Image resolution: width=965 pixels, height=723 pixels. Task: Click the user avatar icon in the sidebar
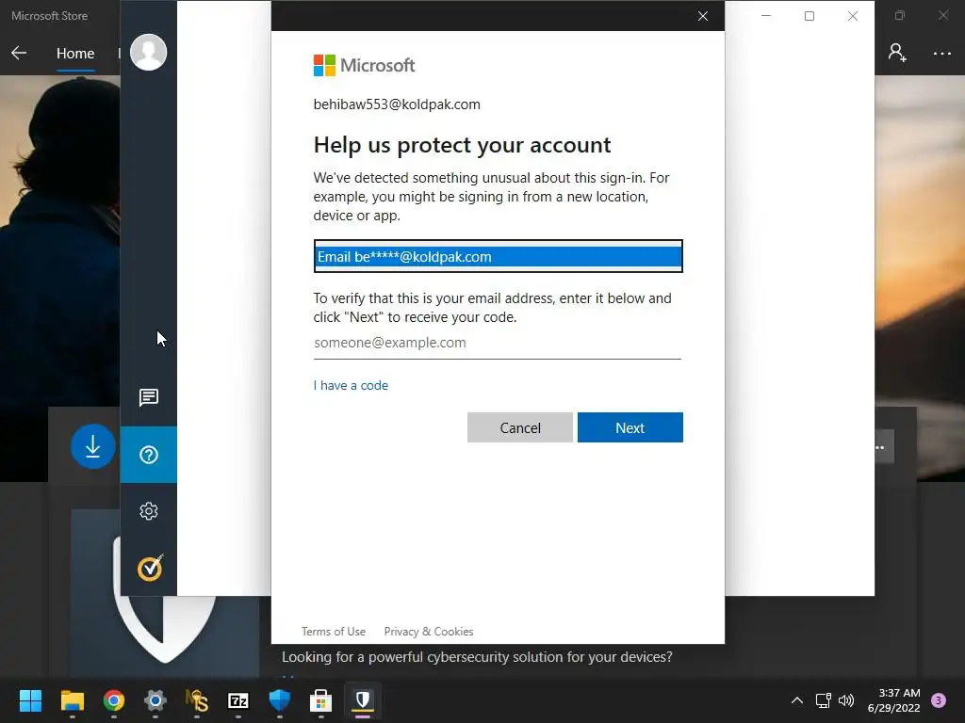pyautogui.click(x=148, y=53)
